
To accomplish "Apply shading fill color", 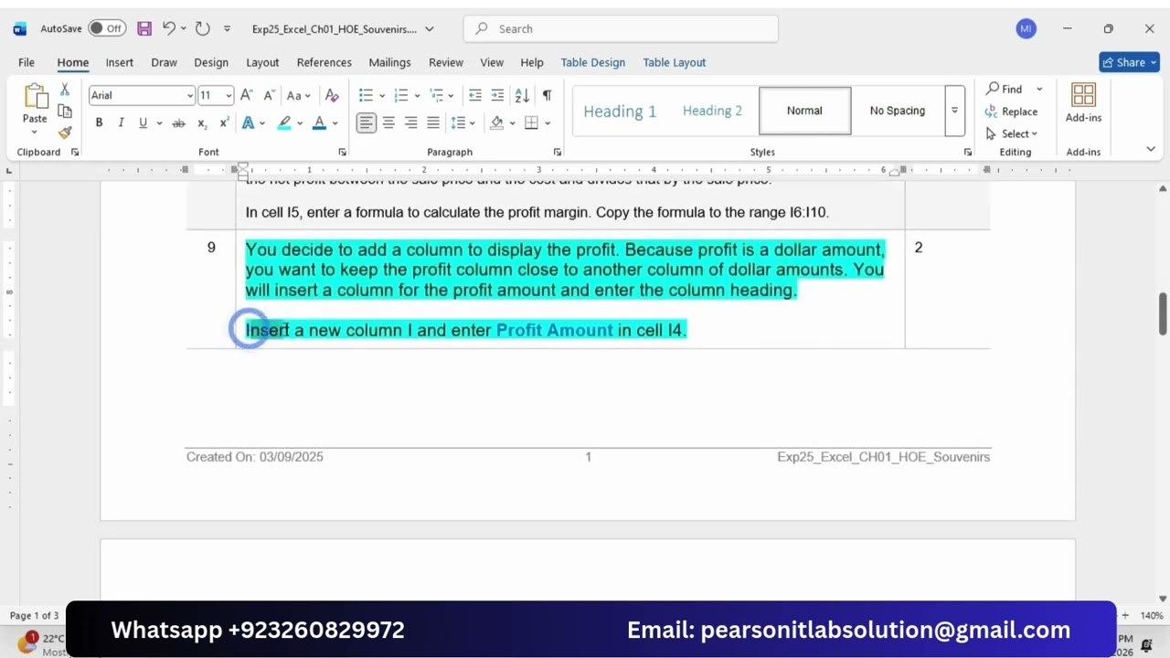I will pyautogui.click(x=497, y=122).
